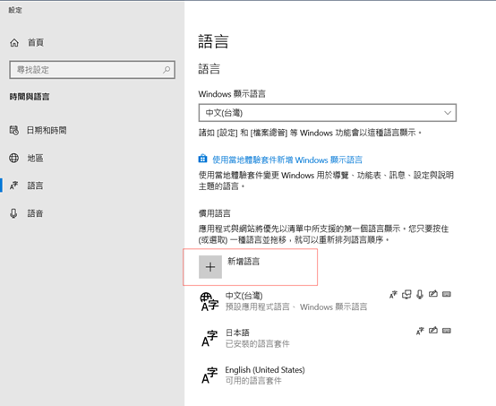
Task: Click the keyboard icon on 中文(台灣) row
Action: [x=447, y=294]
